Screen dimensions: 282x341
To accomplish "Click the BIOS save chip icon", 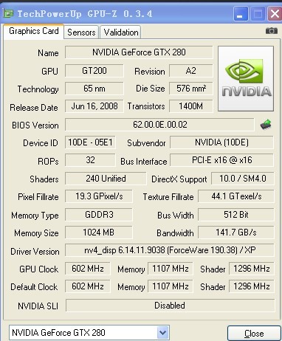I will 266,125.
